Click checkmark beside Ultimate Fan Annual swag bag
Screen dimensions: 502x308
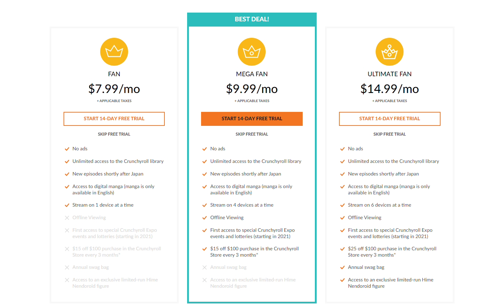(342, 267)
